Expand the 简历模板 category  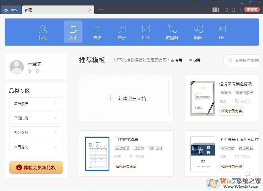pos(36,104)
